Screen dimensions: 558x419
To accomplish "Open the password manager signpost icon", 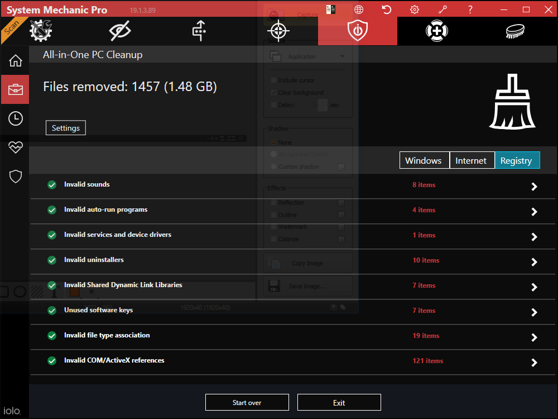I will click(199, 31).
